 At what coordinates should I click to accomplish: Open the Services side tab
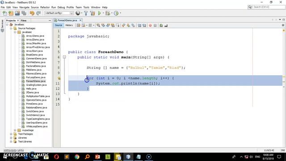coord(2,26)
